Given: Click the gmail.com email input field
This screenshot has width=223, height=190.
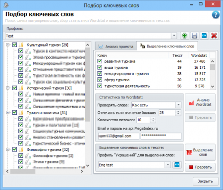Looking at the screenshot, I should coord(118,136).
